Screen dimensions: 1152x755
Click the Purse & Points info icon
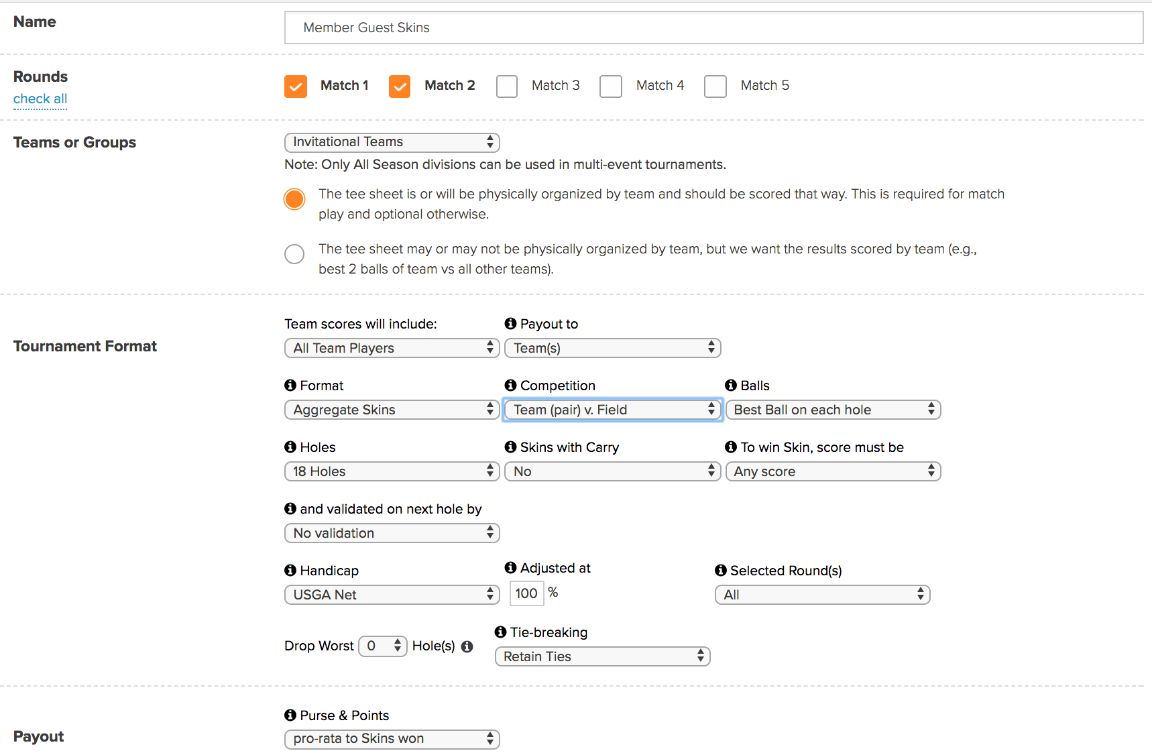tap(290, 715)
